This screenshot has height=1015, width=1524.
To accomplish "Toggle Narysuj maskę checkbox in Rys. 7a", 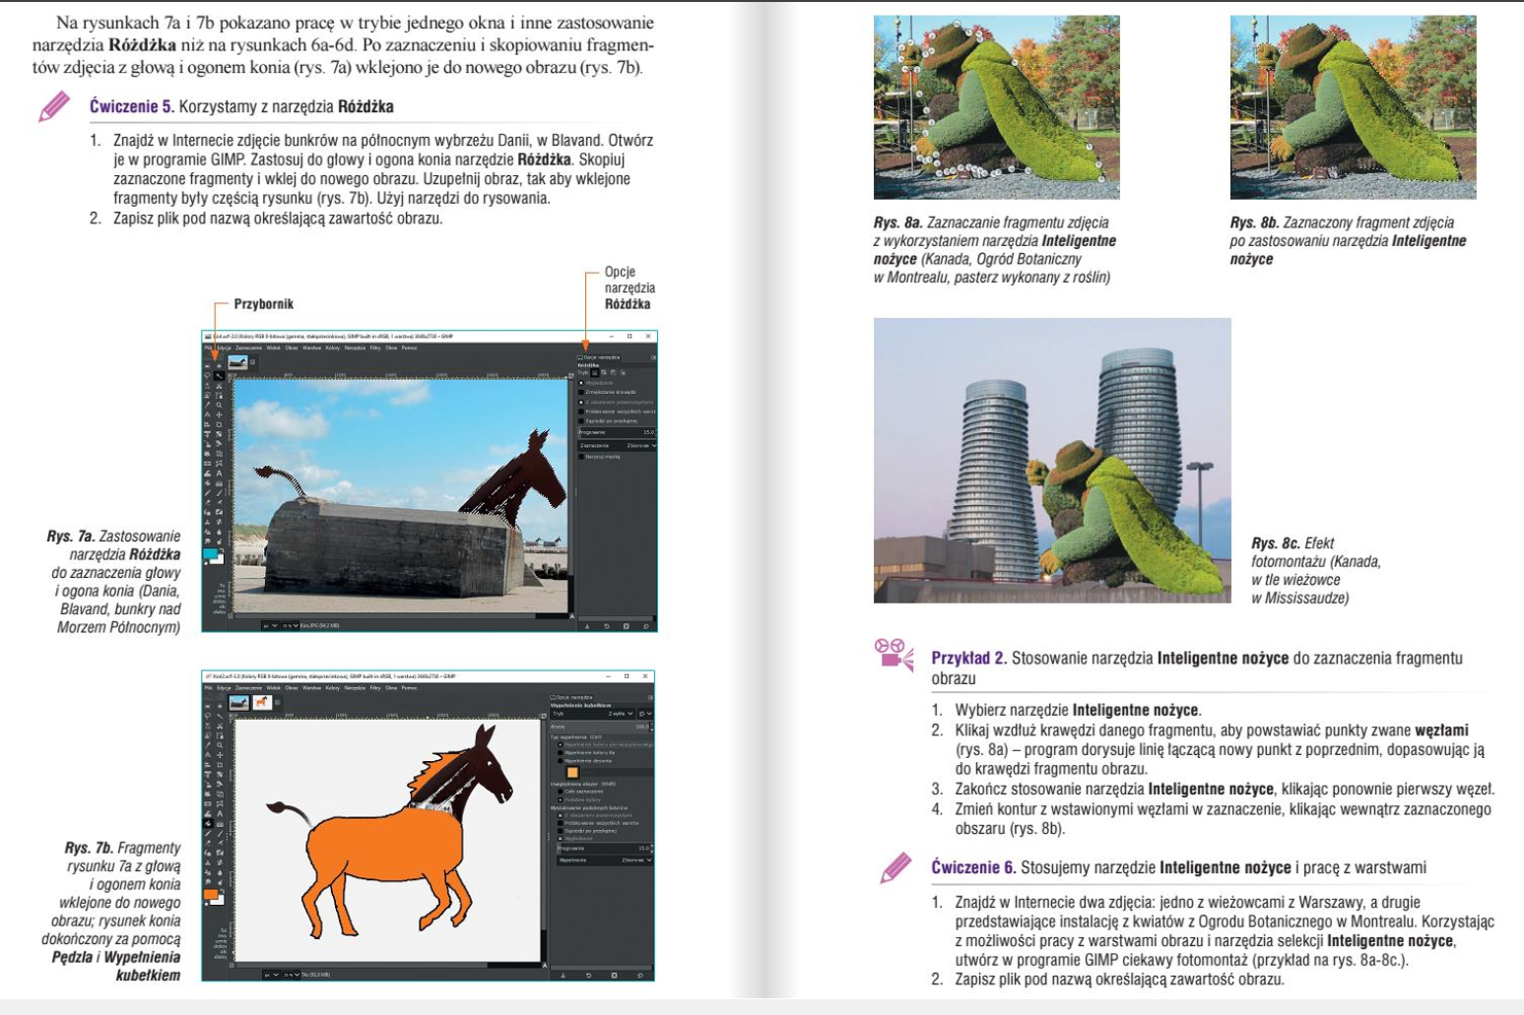I will (581, 457).
